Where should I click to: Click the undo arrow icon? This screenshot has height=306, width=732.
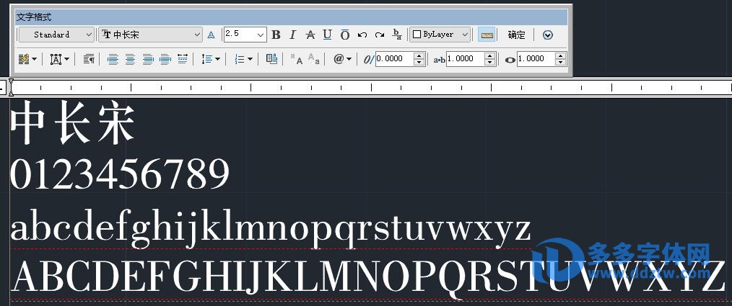click(362, 35)
